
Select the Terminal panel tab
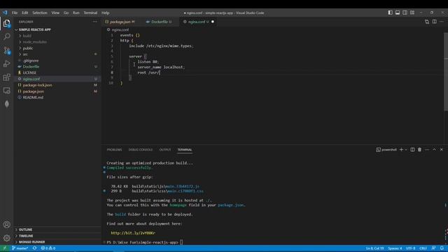[x=185, y=150]
